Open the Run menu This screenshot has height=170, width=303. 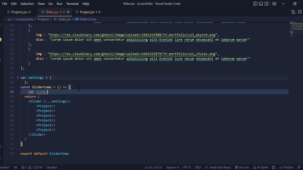tap(60, 4)
